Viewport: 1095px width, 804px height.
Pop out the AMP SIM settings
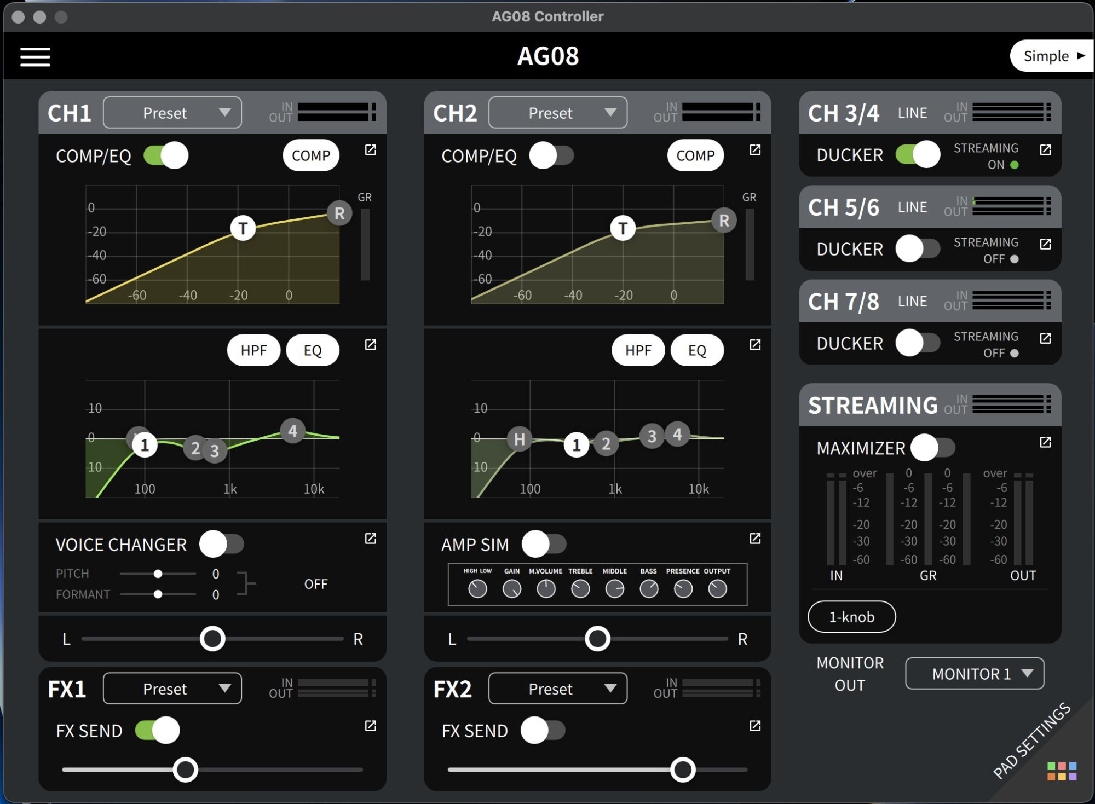pyautogui.click(x=755, y=539)
